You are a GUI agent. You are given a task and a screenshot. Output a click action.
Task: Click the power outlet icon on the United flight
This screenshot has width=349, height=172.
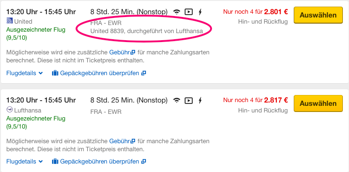click(200, 12)
